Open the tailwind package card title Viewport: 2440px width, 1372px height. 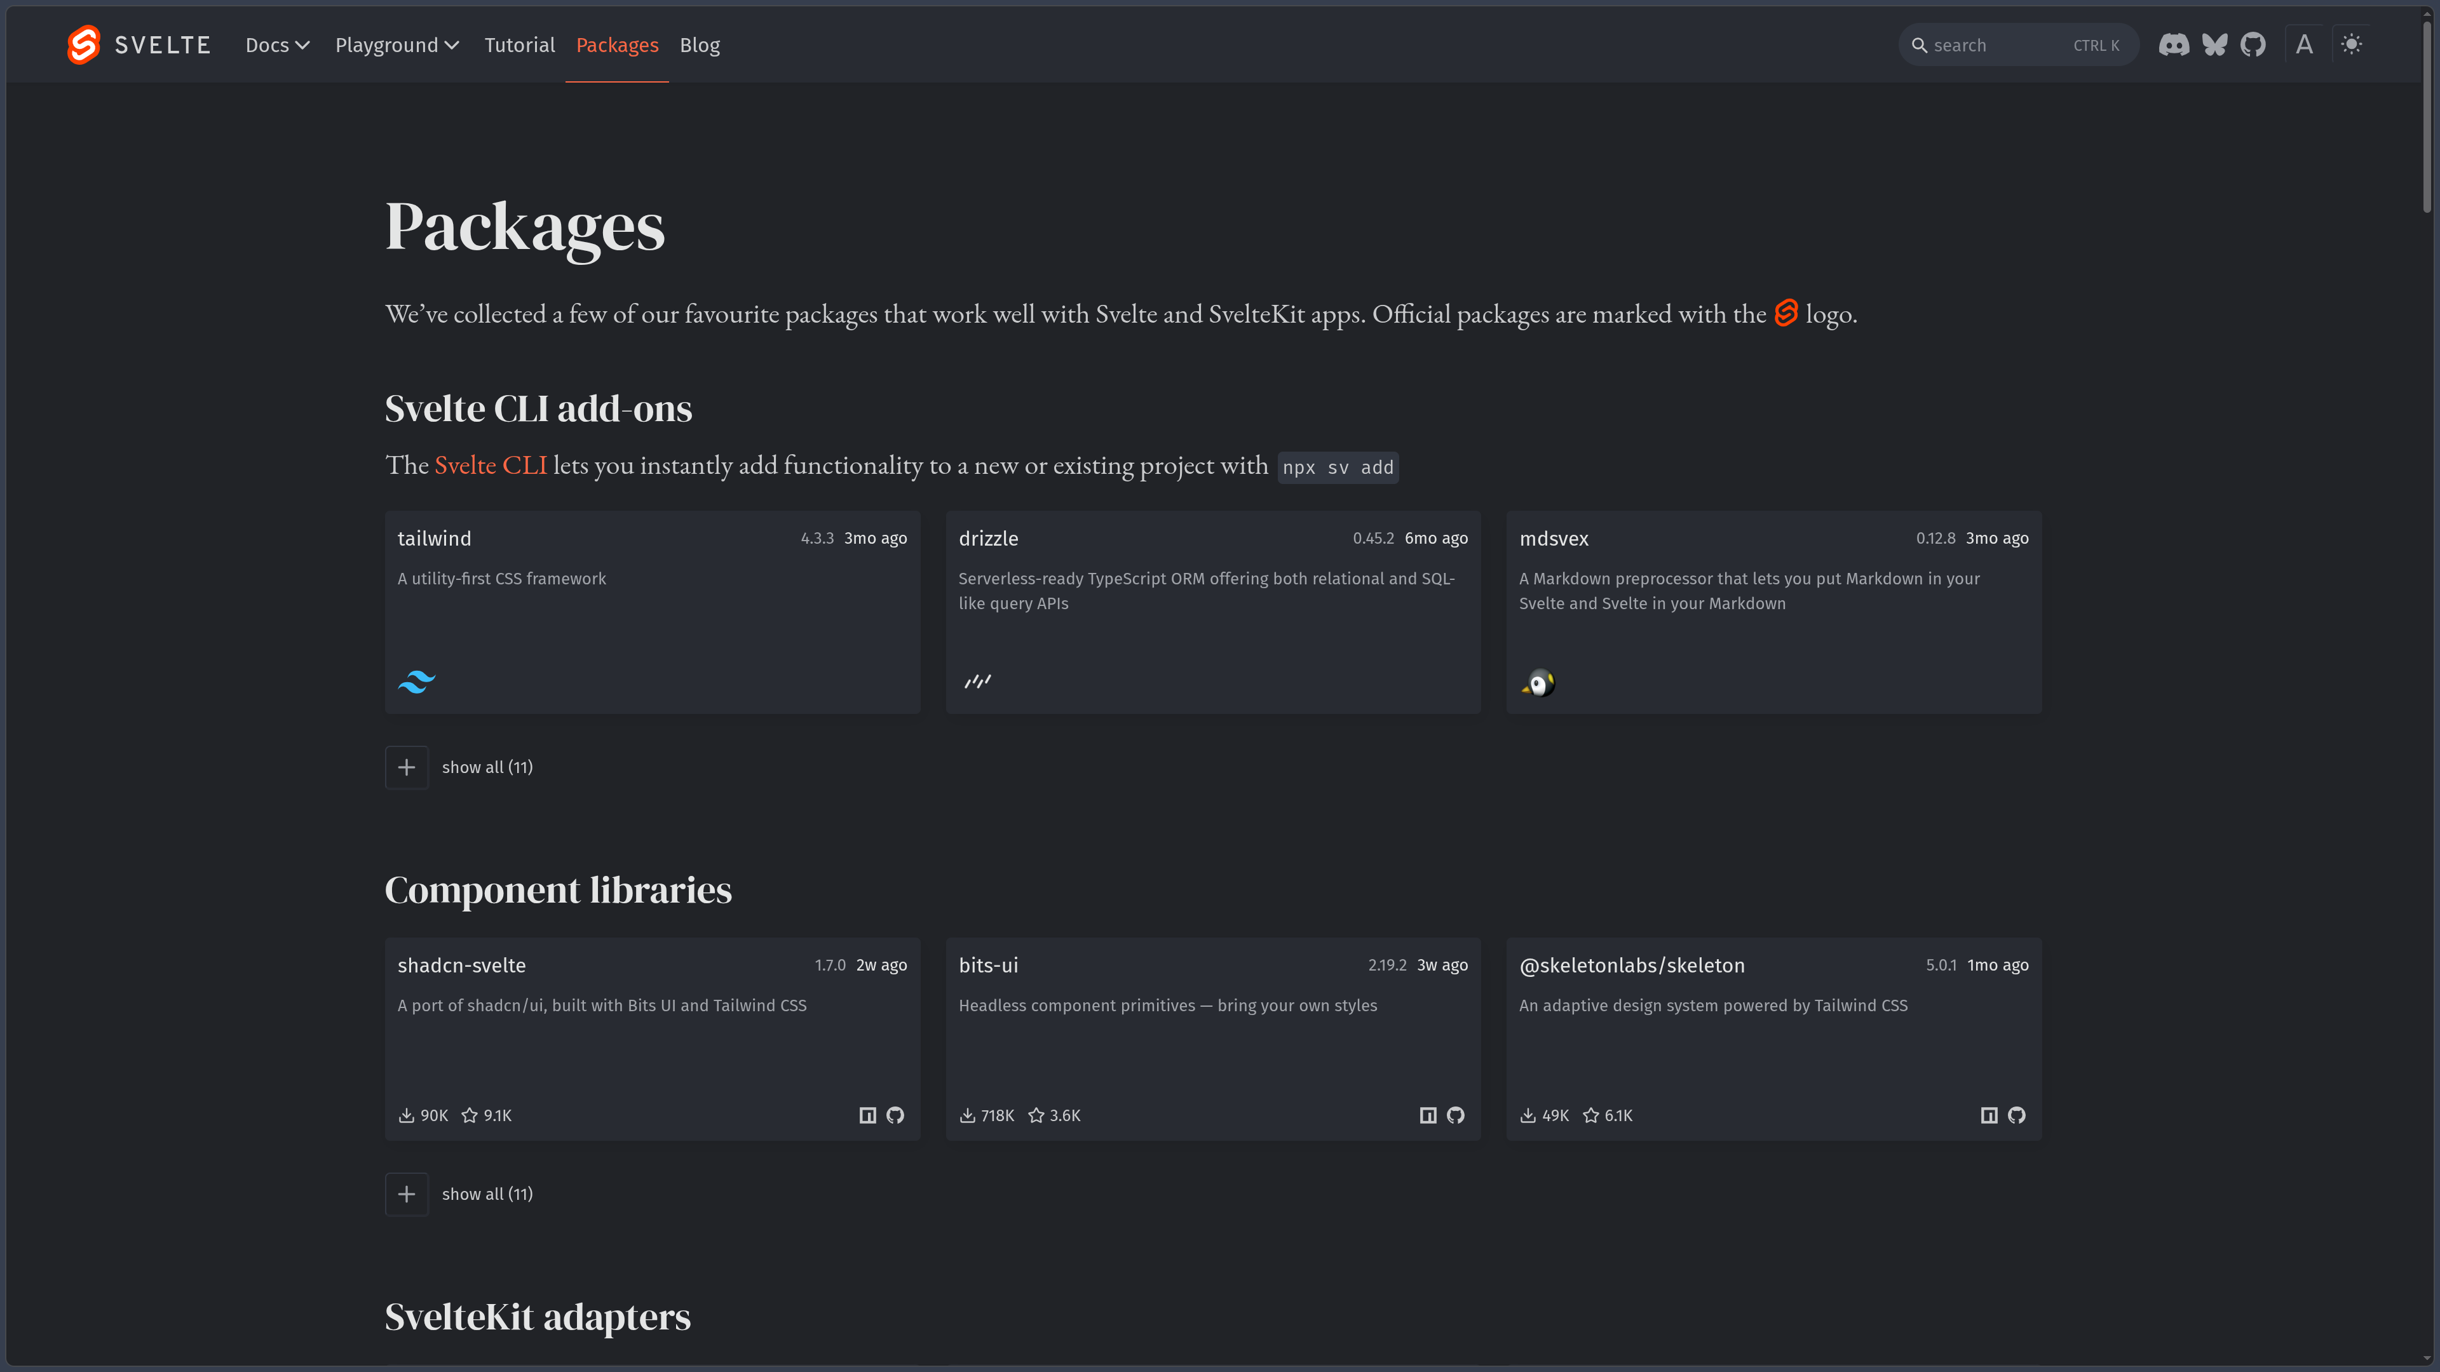[x=435, y=538]
